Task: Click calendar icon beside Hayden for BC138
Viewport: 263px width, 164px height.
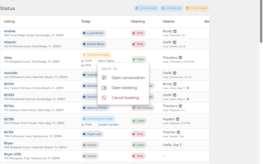Action: tap(178, 119)
